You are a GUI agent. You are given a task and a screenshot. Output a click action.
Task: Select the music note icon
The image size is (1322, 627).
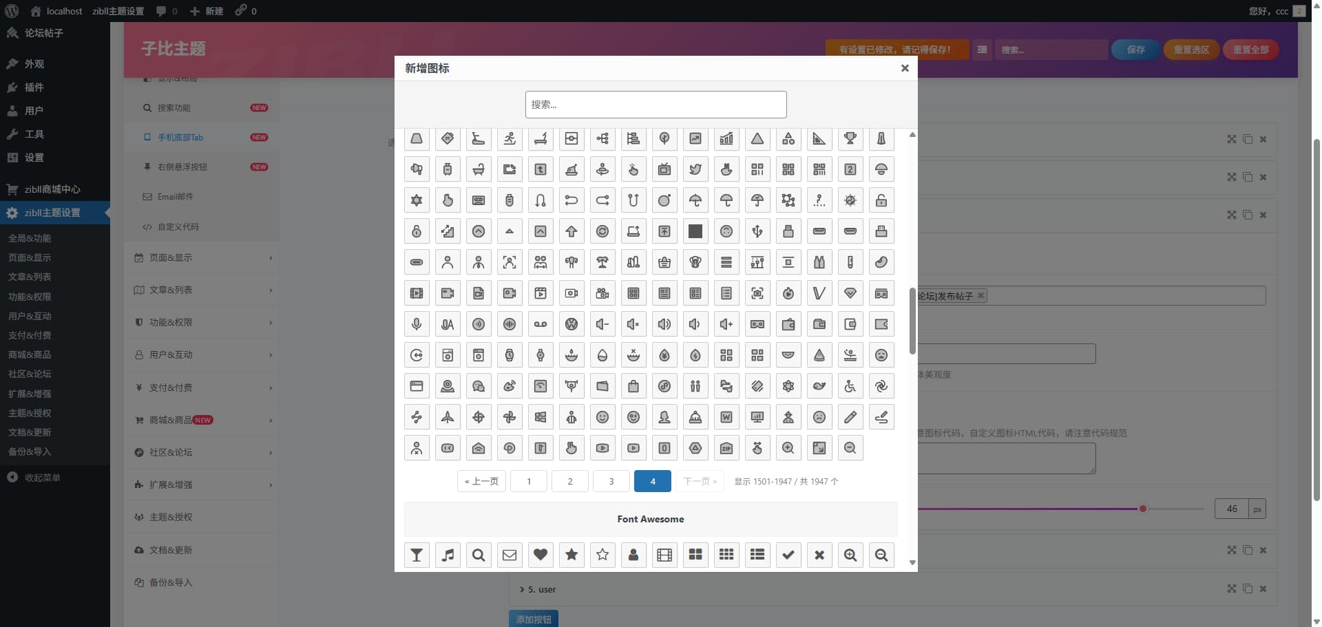click(448, 555)
